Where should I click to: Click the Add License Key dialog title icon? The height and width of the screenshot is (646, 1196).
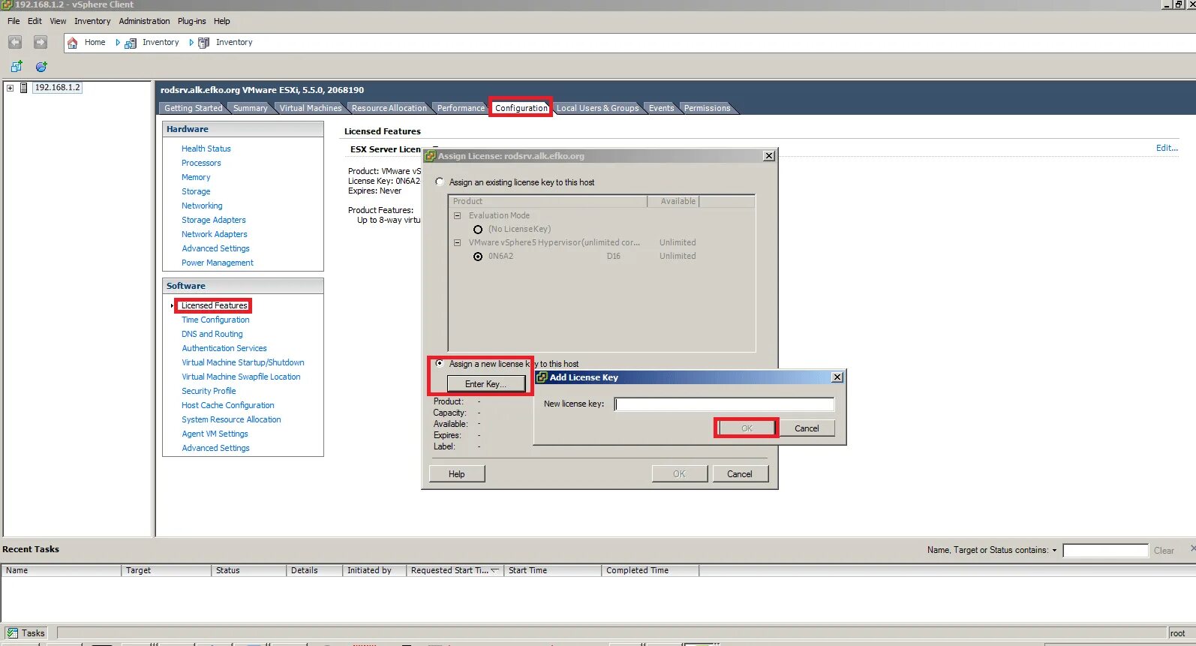[x=542, y=377]
